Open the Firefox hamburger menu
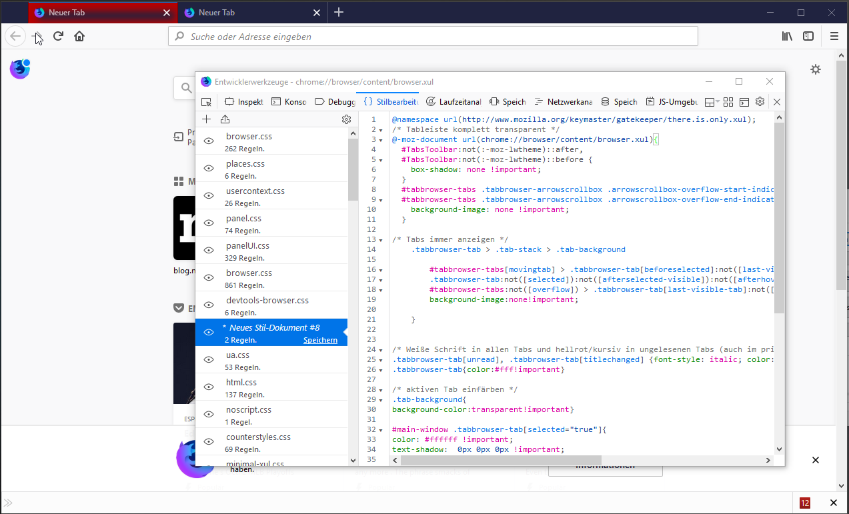Viewport: 849px width, 514px height. tap(834, 36)
